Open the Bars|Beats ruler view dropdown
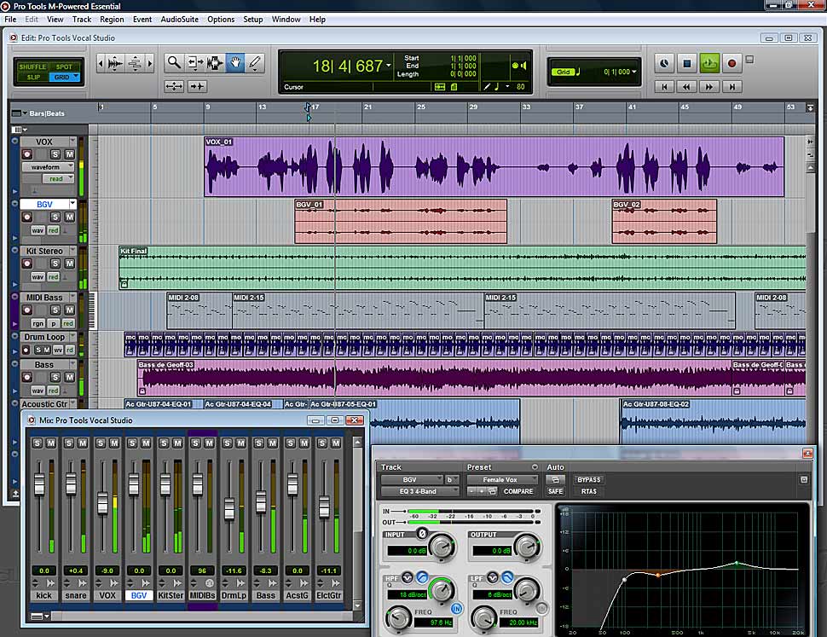Image resolution: width=827 pixels, height=637 pixels. [x=20, y=113]
